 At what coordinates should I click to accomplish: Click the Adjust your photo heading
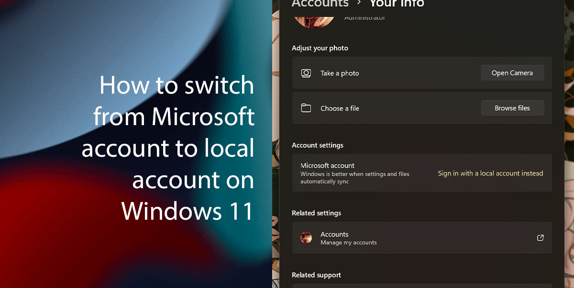[320, 48]
